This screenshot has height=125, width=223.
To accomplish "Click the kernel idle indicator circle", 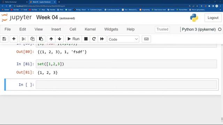I will 220,29.
